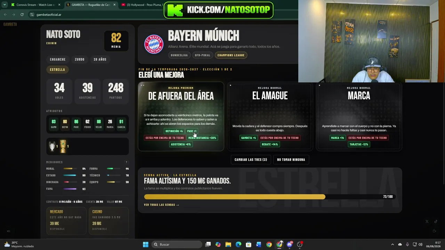The image size is (445, 250).
Task: Click the Media distancia +30% tag
Action: [x=202, y=138]
